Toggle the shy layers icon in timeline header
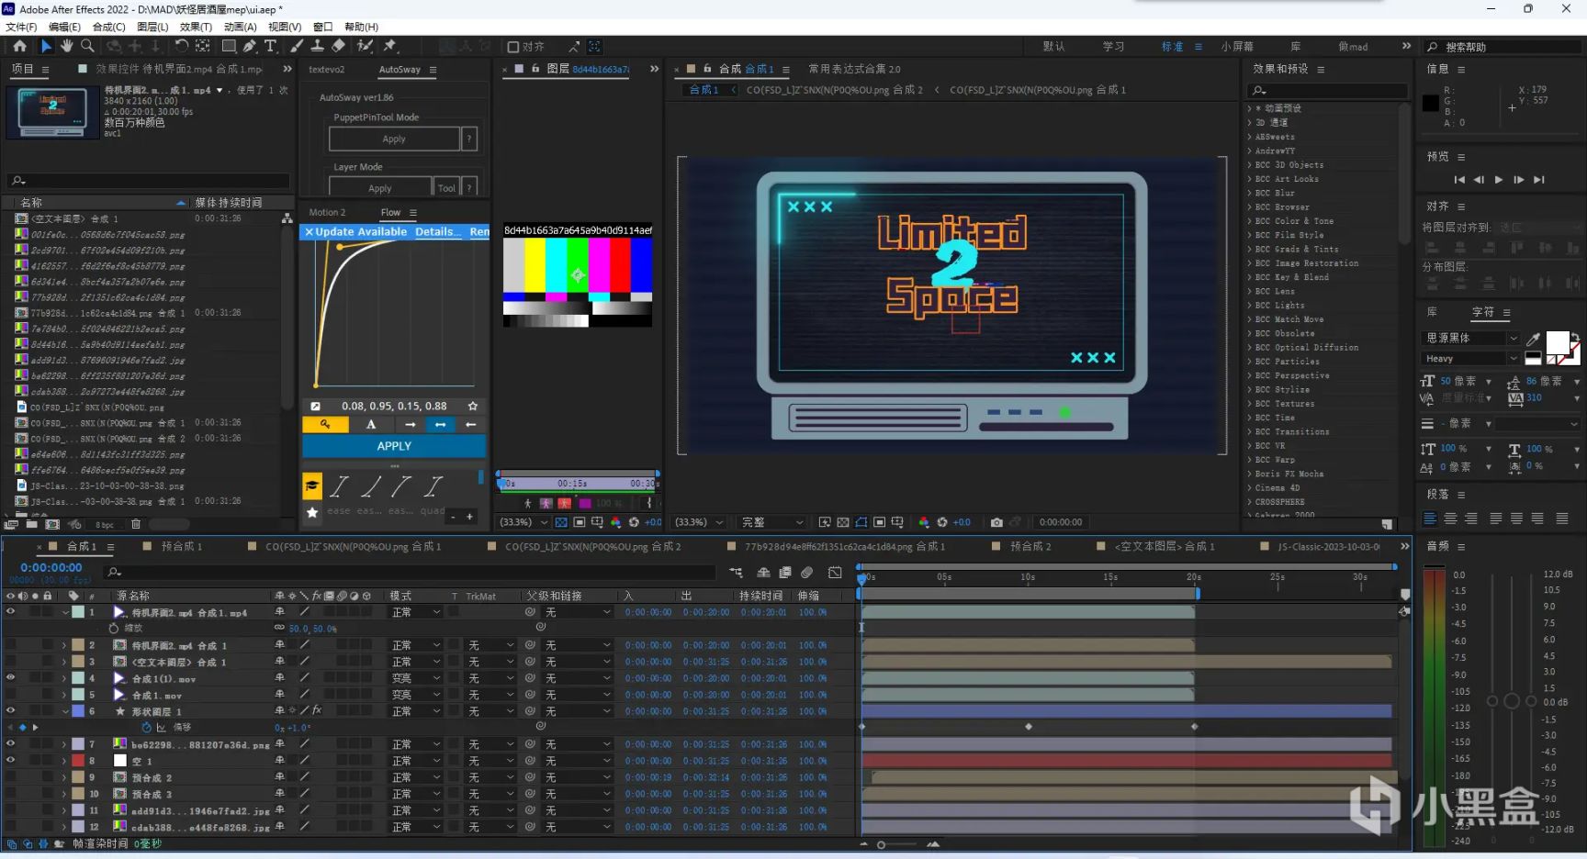 point(763,572)
